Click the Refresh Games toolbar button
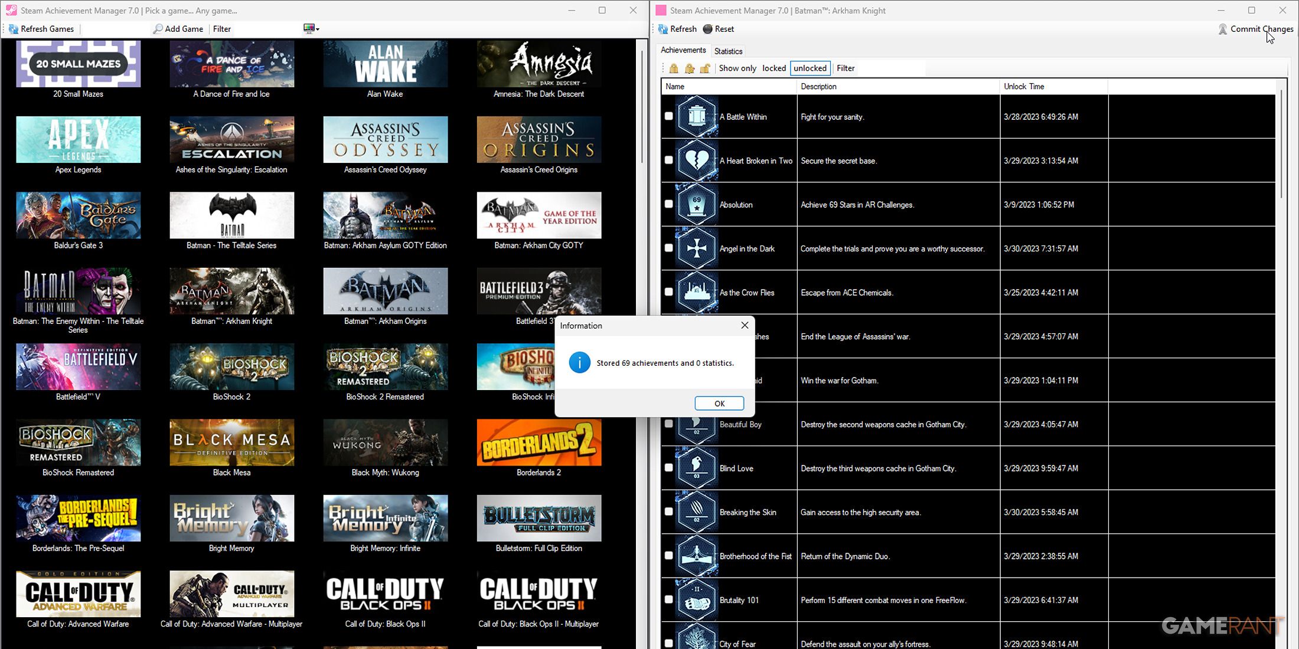 [41, 29]
